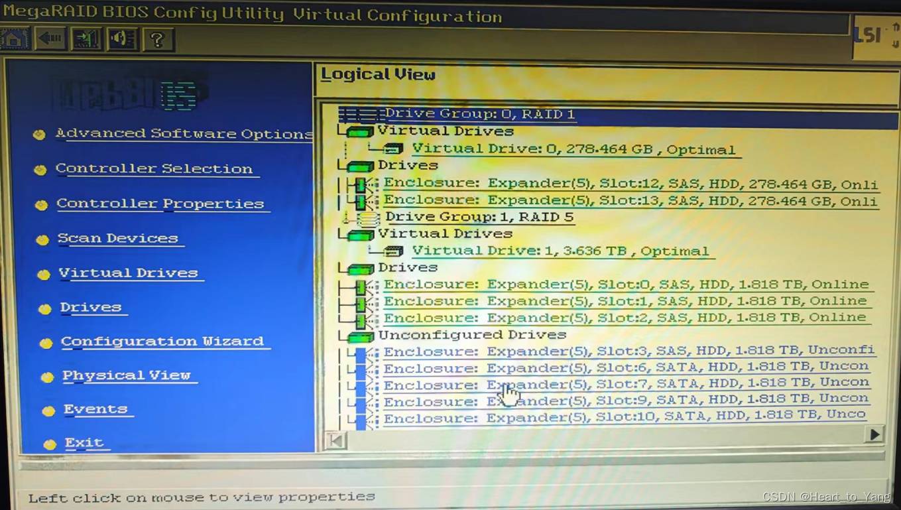This screenshot has width=901, height=510.
Task: Open help with the question mark icon
Action: 157,39
